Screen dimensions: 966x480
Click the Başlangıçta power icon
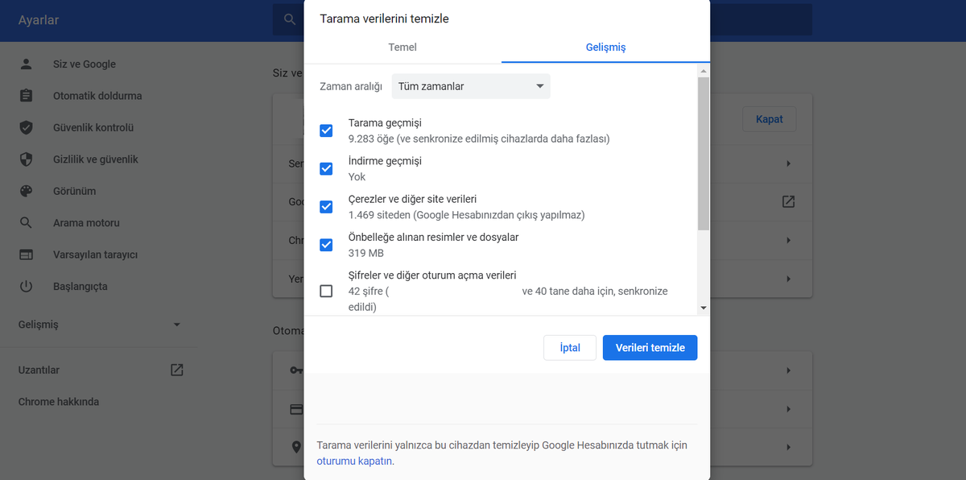(27, 287)
